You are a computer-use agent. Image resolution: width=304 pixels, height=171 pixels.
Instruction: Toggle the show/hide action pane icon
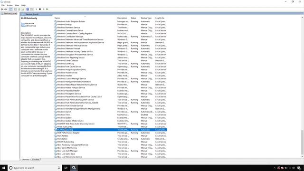pos(31,9)
